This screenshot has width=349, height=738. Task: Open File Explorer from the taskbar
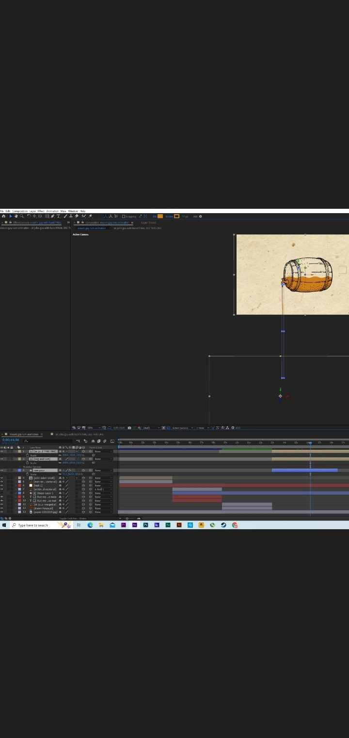click(101, 525)
